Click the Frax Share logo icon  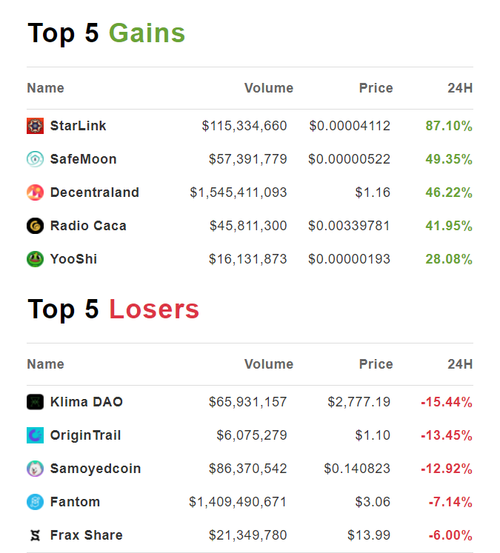35,535
